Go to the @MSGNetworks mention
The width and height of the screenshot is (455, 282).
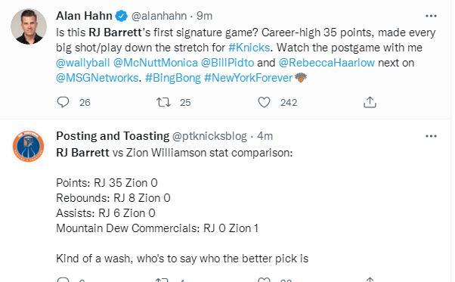tap(97, 78)
